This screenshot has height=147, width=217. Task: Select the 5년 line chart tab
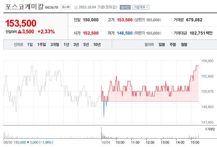pyautogui.click(x=86, y=44)
